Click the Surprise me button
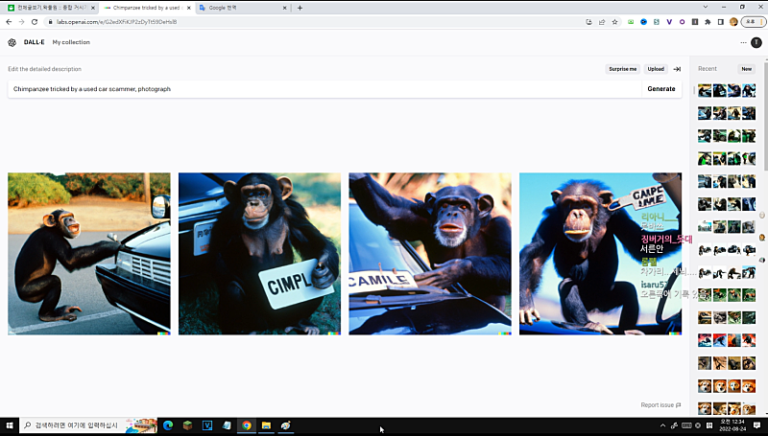Viewport: 768px width, 436px height. click(x=622, y=69)
